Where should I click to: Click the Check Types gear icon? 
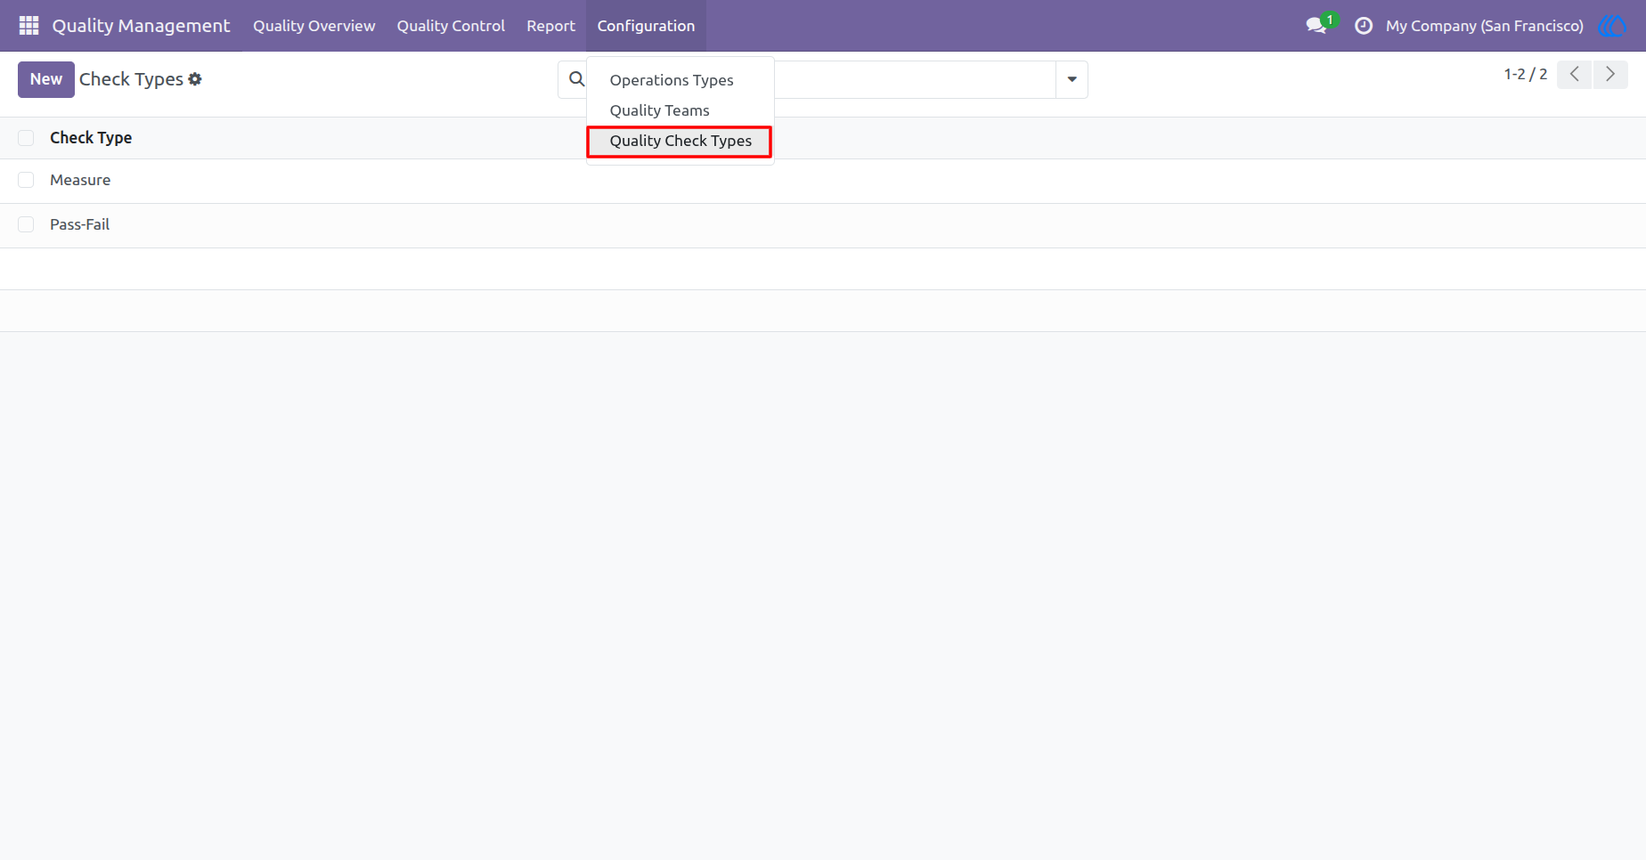(x=195, y=79)
